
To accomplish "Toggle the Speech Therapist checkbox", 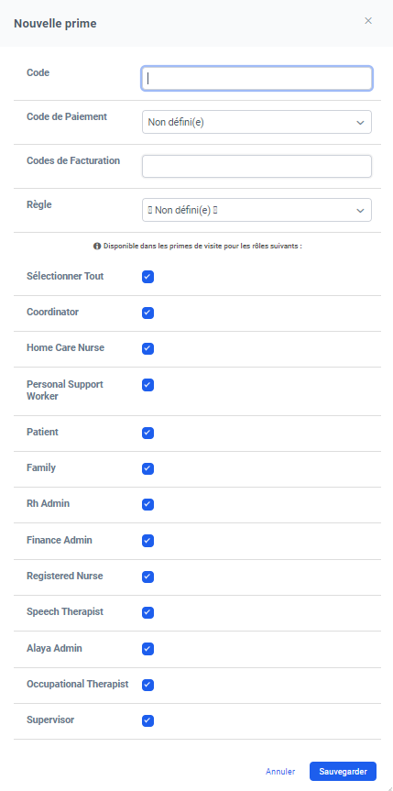I will [x=147, y=612].
